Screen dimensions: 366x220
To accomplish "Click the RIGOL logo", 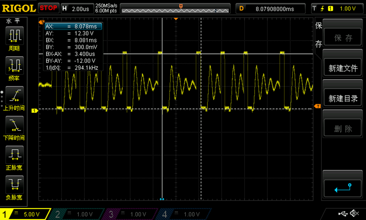I will tap(19, 8).
